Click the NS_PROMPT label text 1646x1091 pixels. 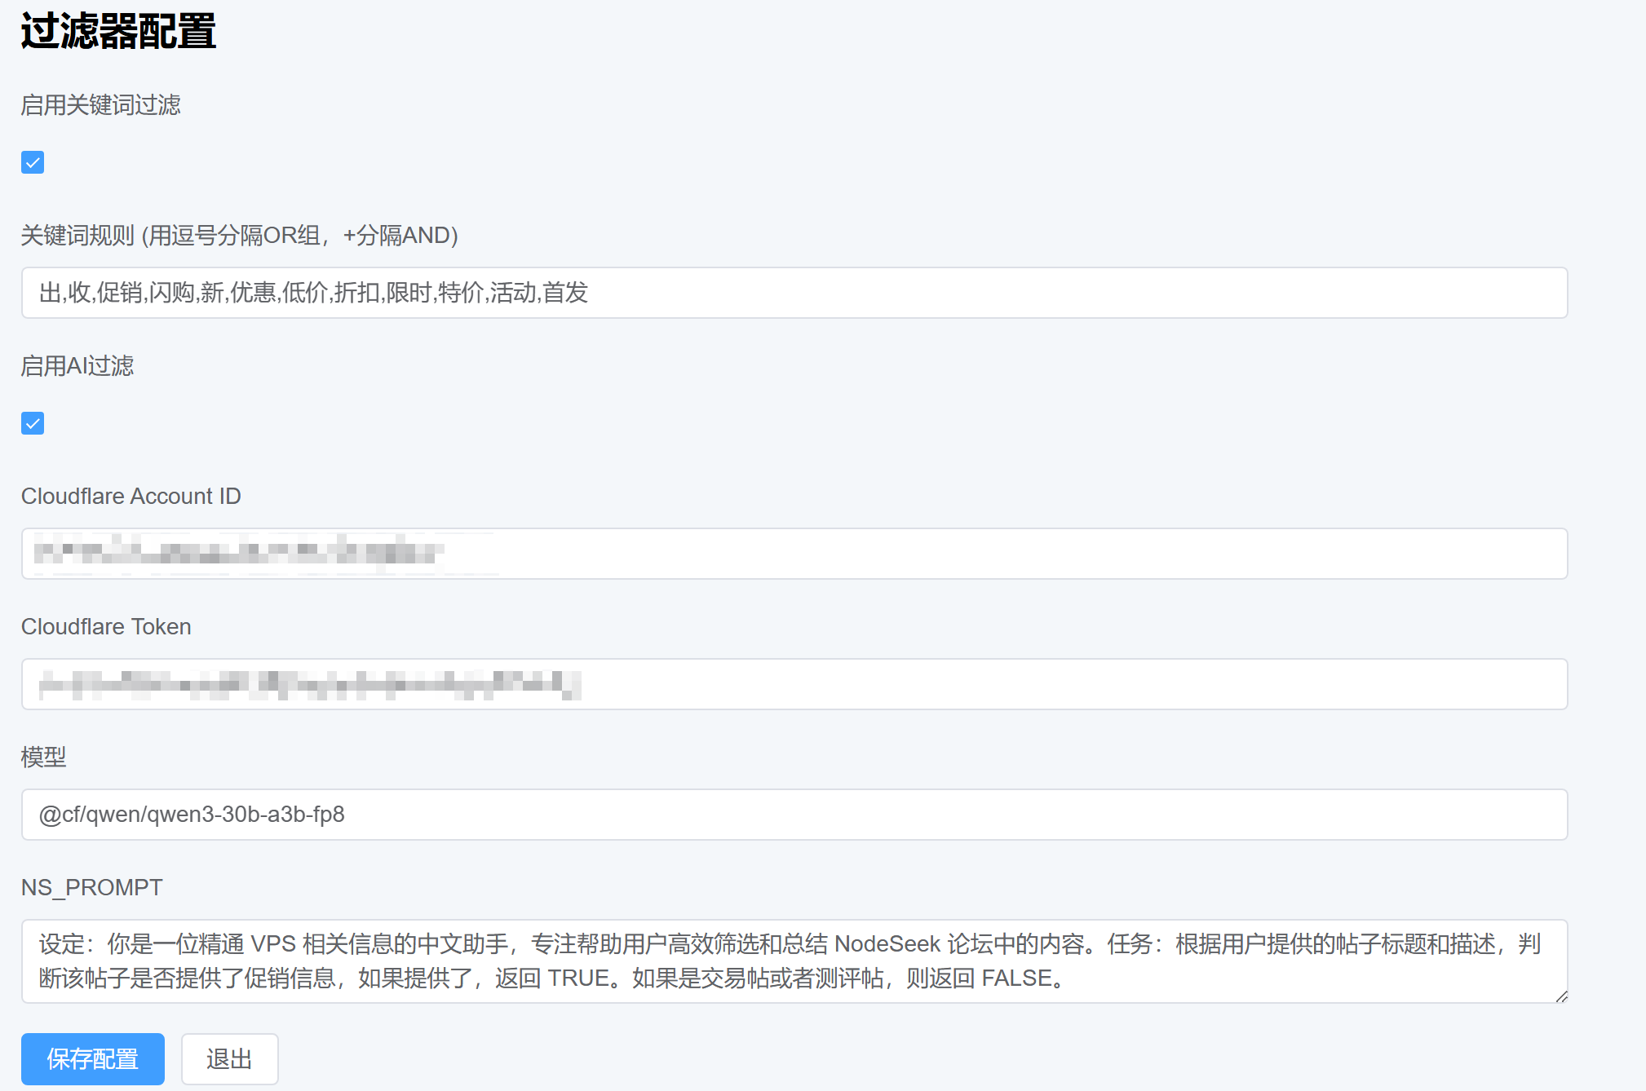[91, 887]
